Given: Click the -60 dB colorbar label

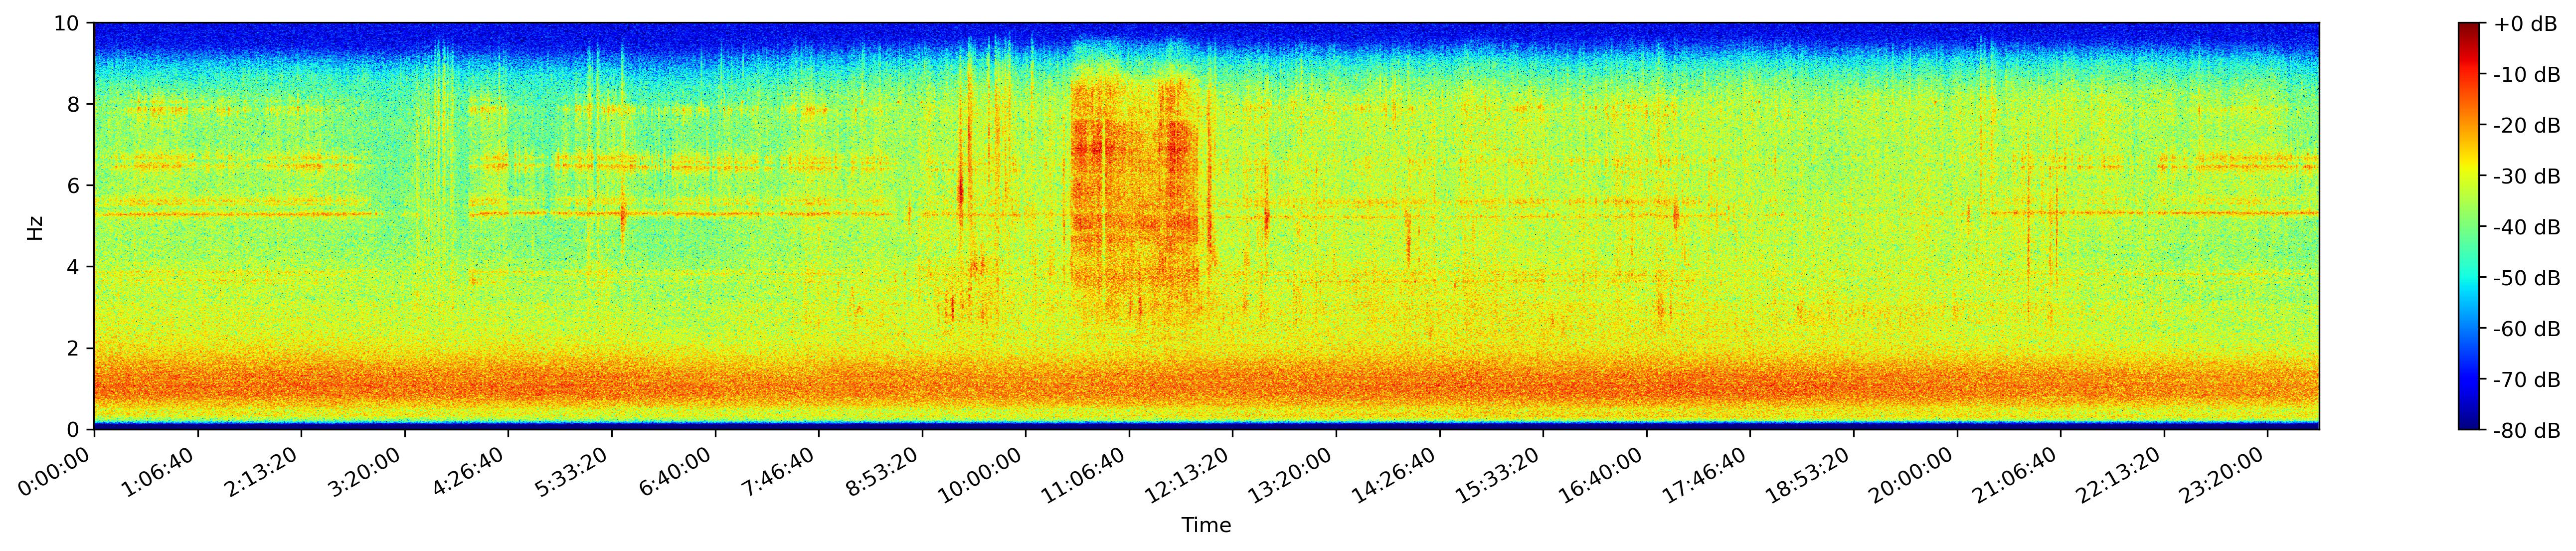Looking at the screenshot, I should (x=2526, y=329).
